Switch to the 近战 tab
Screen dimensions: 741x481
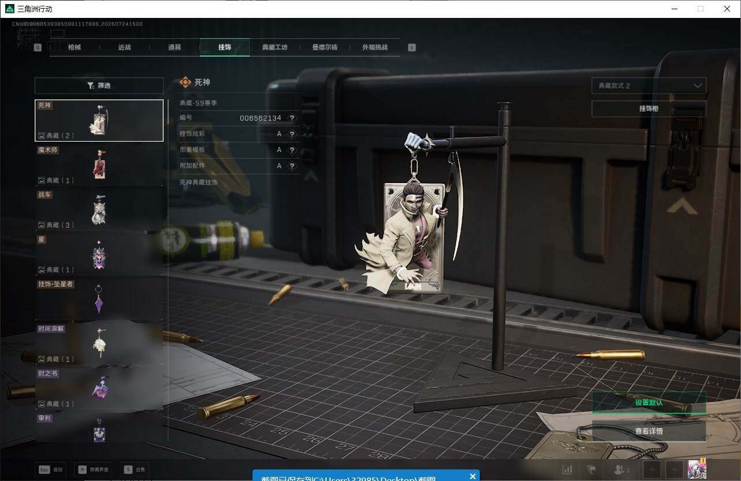coord(124,47)
